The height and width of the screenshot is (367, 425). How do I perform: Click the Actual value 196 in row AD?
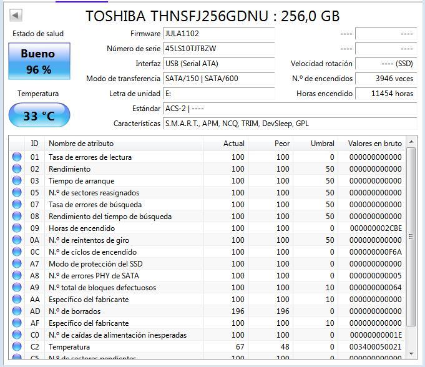click(238, 311)
